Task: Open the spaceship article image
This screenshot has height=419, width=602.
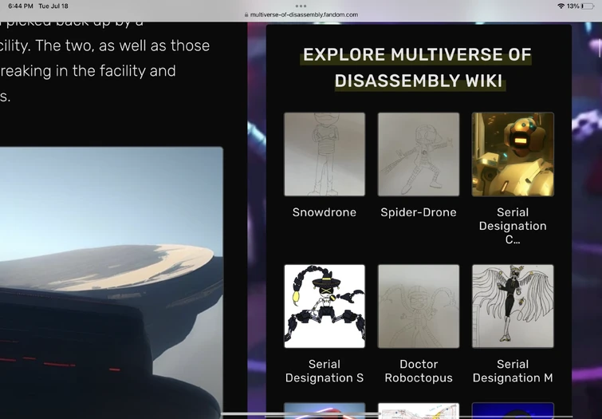Action: 112,283
